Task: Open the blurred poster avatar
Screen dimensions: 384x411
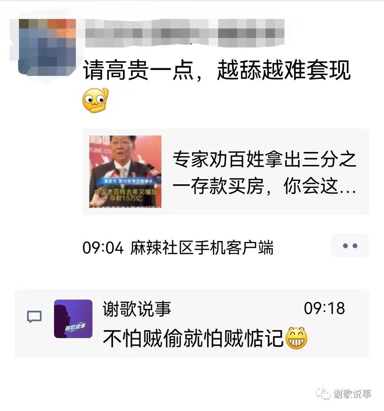Action: [47, 47]
